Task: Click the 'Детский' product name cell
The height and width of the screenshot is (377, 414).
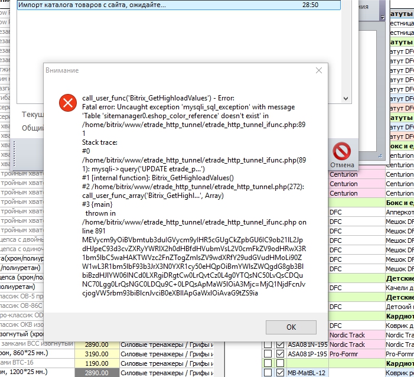Action: (400, 307)
